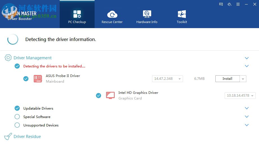Image resolution: width=259 pixels, height=163 pixels.
Task: Open the feedback message bubble in the titlebar
Action: click(221, 4)
